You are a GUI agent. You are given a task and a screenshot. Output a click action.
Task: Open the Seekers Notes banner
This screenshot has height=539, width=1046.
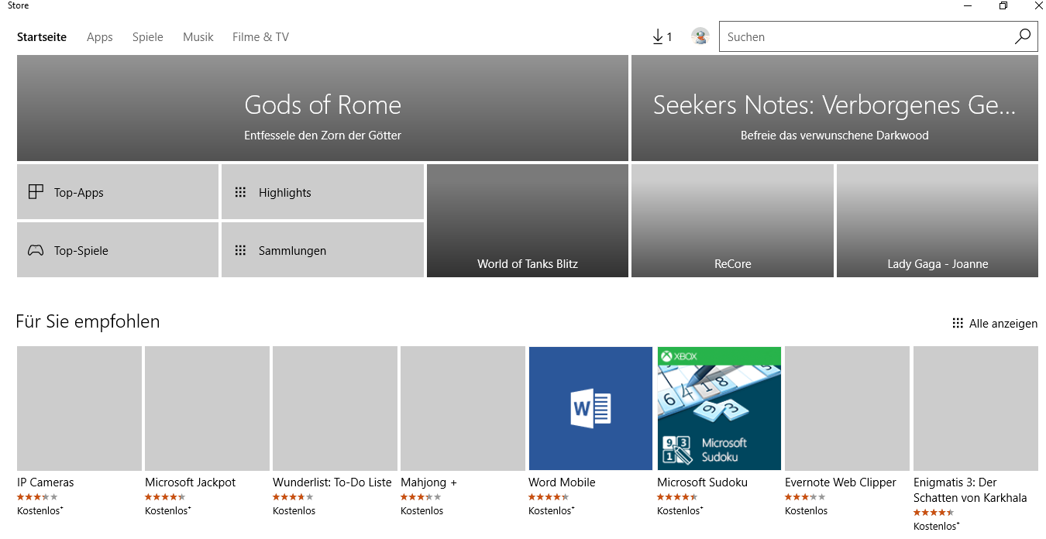(834, 108)
